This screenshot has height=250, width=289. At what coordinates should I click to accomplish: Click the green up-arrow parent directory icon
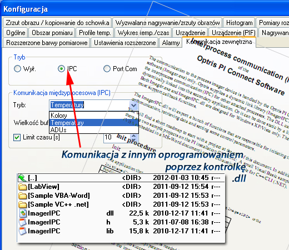(22, 178)
